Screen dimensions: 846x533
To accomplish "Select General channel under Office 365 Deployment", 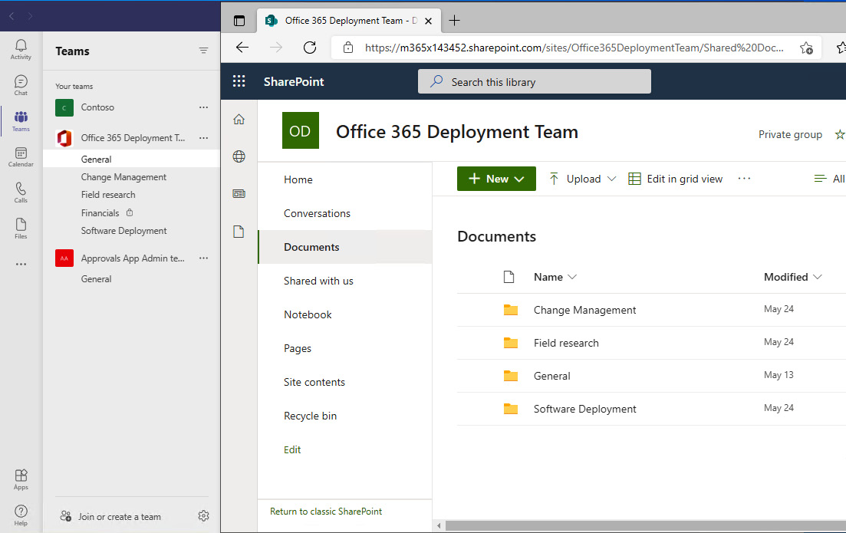I will pos(132,160).
